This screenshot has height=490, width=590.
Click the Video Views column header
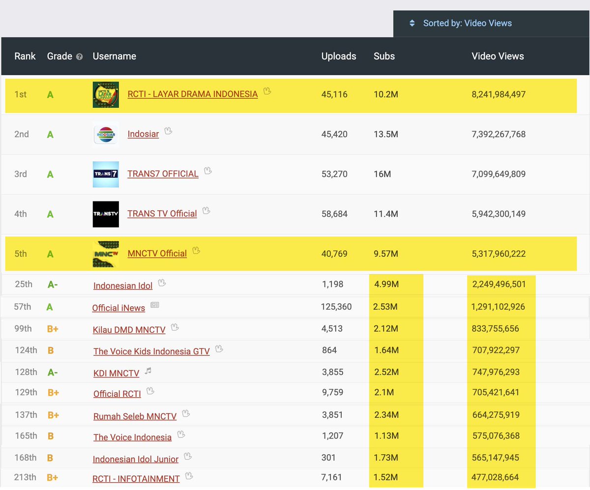tap(498, 56)
